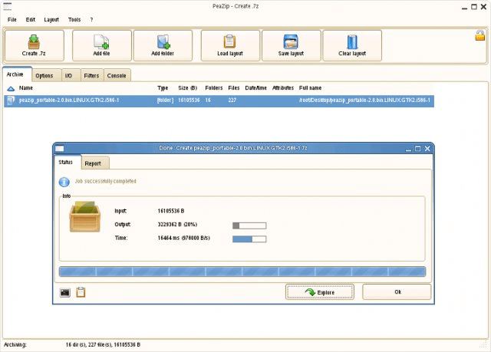Click the output ratio progress bar
This screenshot has height=352, width=491.
(249, 225)
